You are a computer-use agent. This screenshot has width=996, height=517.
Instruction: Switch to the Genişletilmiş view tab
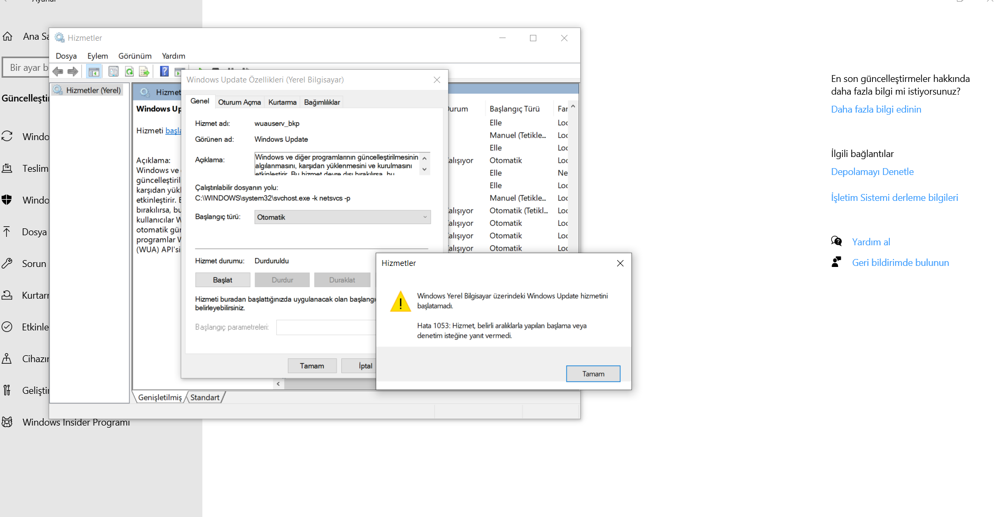click(160, 398)
